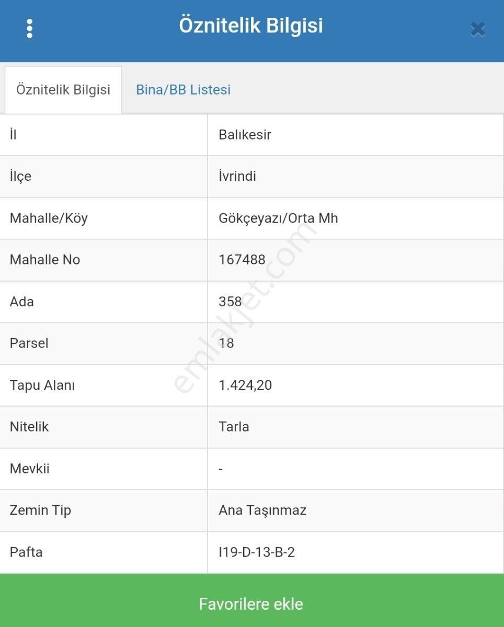Select the Mahalle No value 167488

pos(242,260)
